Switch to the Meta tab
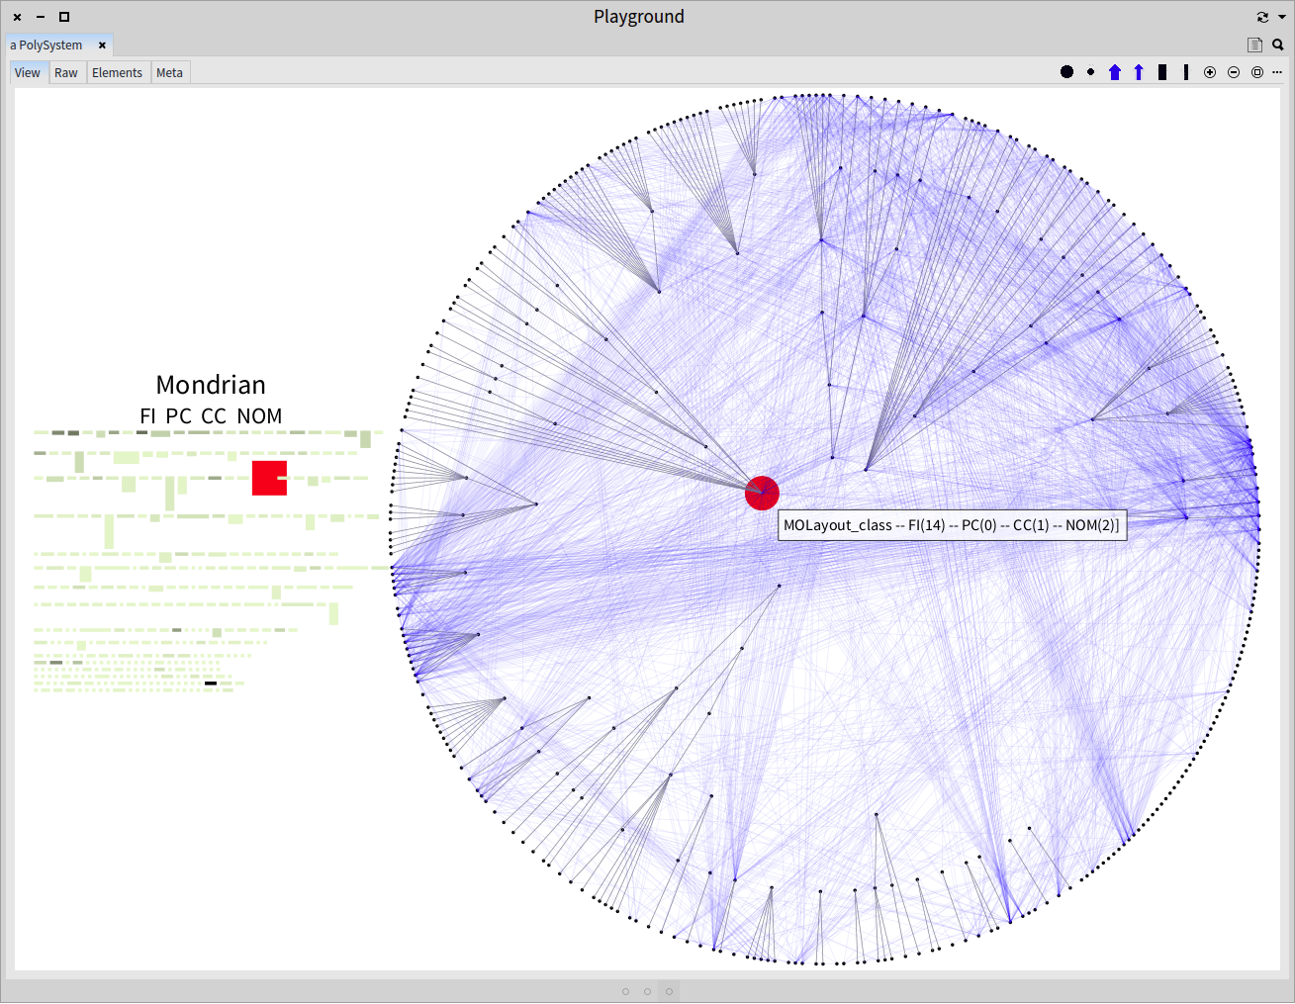 170,72
